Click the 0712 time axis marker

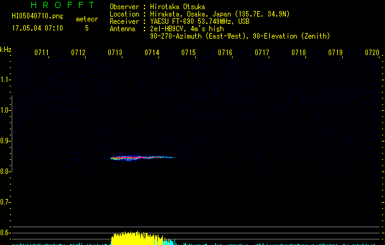(x=78, y=53)
